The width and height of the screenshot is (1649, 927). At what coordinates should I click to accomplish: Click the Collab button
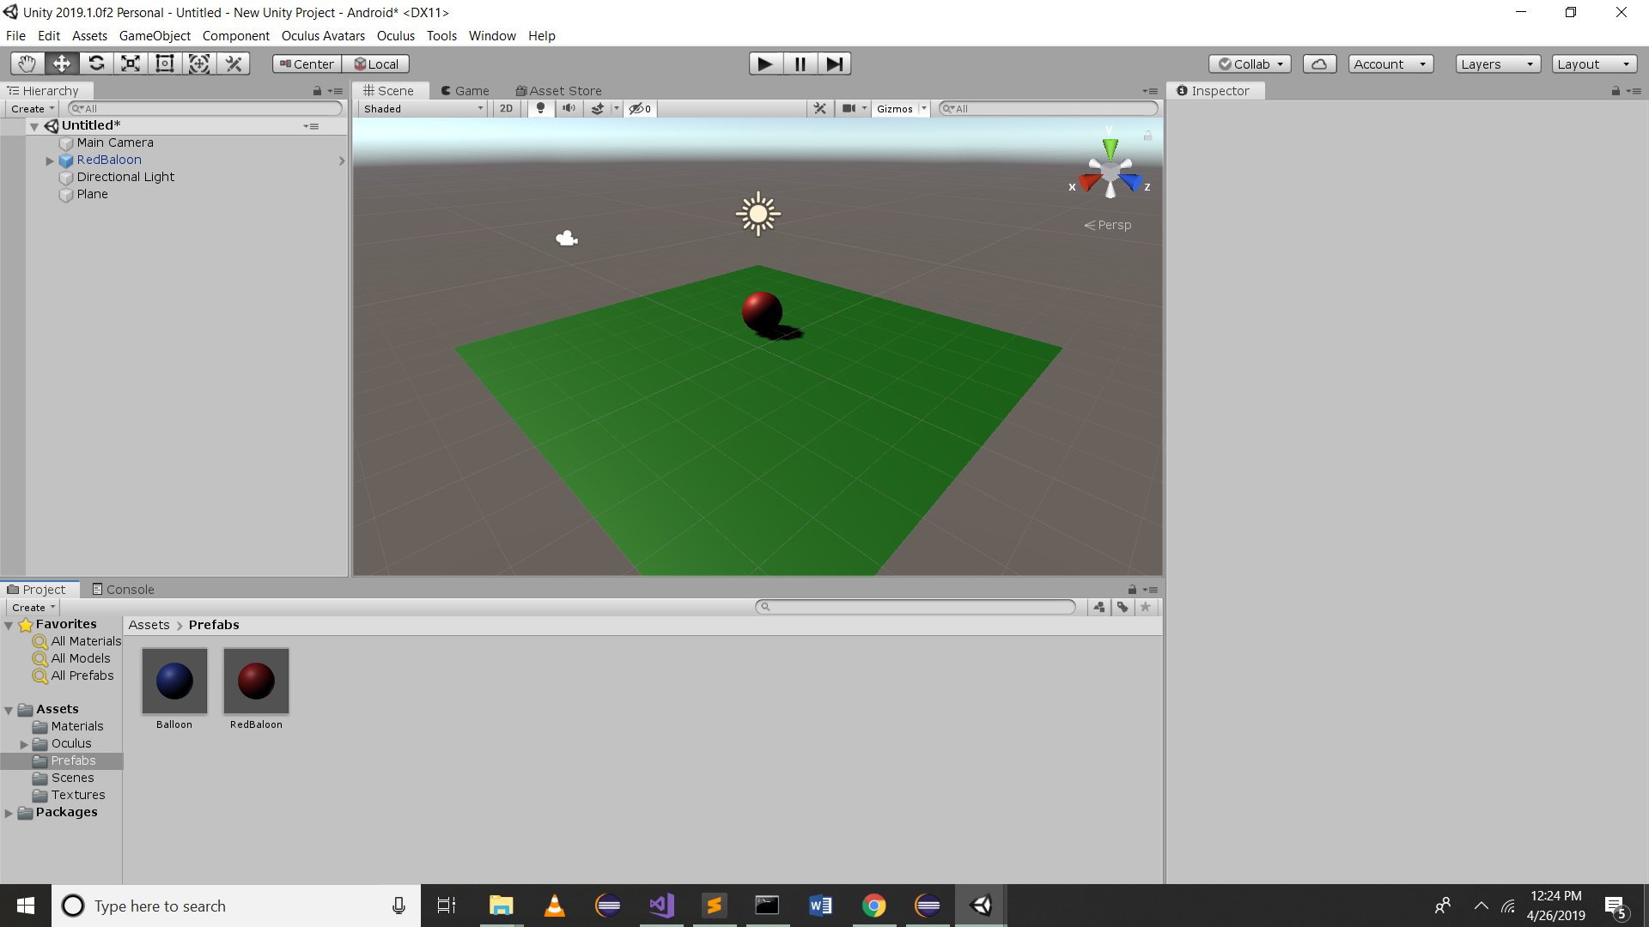coord(1250,64)
